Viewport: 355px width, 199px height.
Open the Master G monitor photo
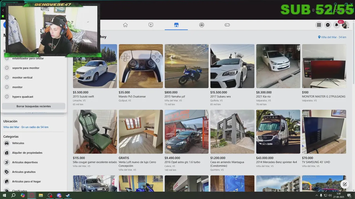coord(324,66)
